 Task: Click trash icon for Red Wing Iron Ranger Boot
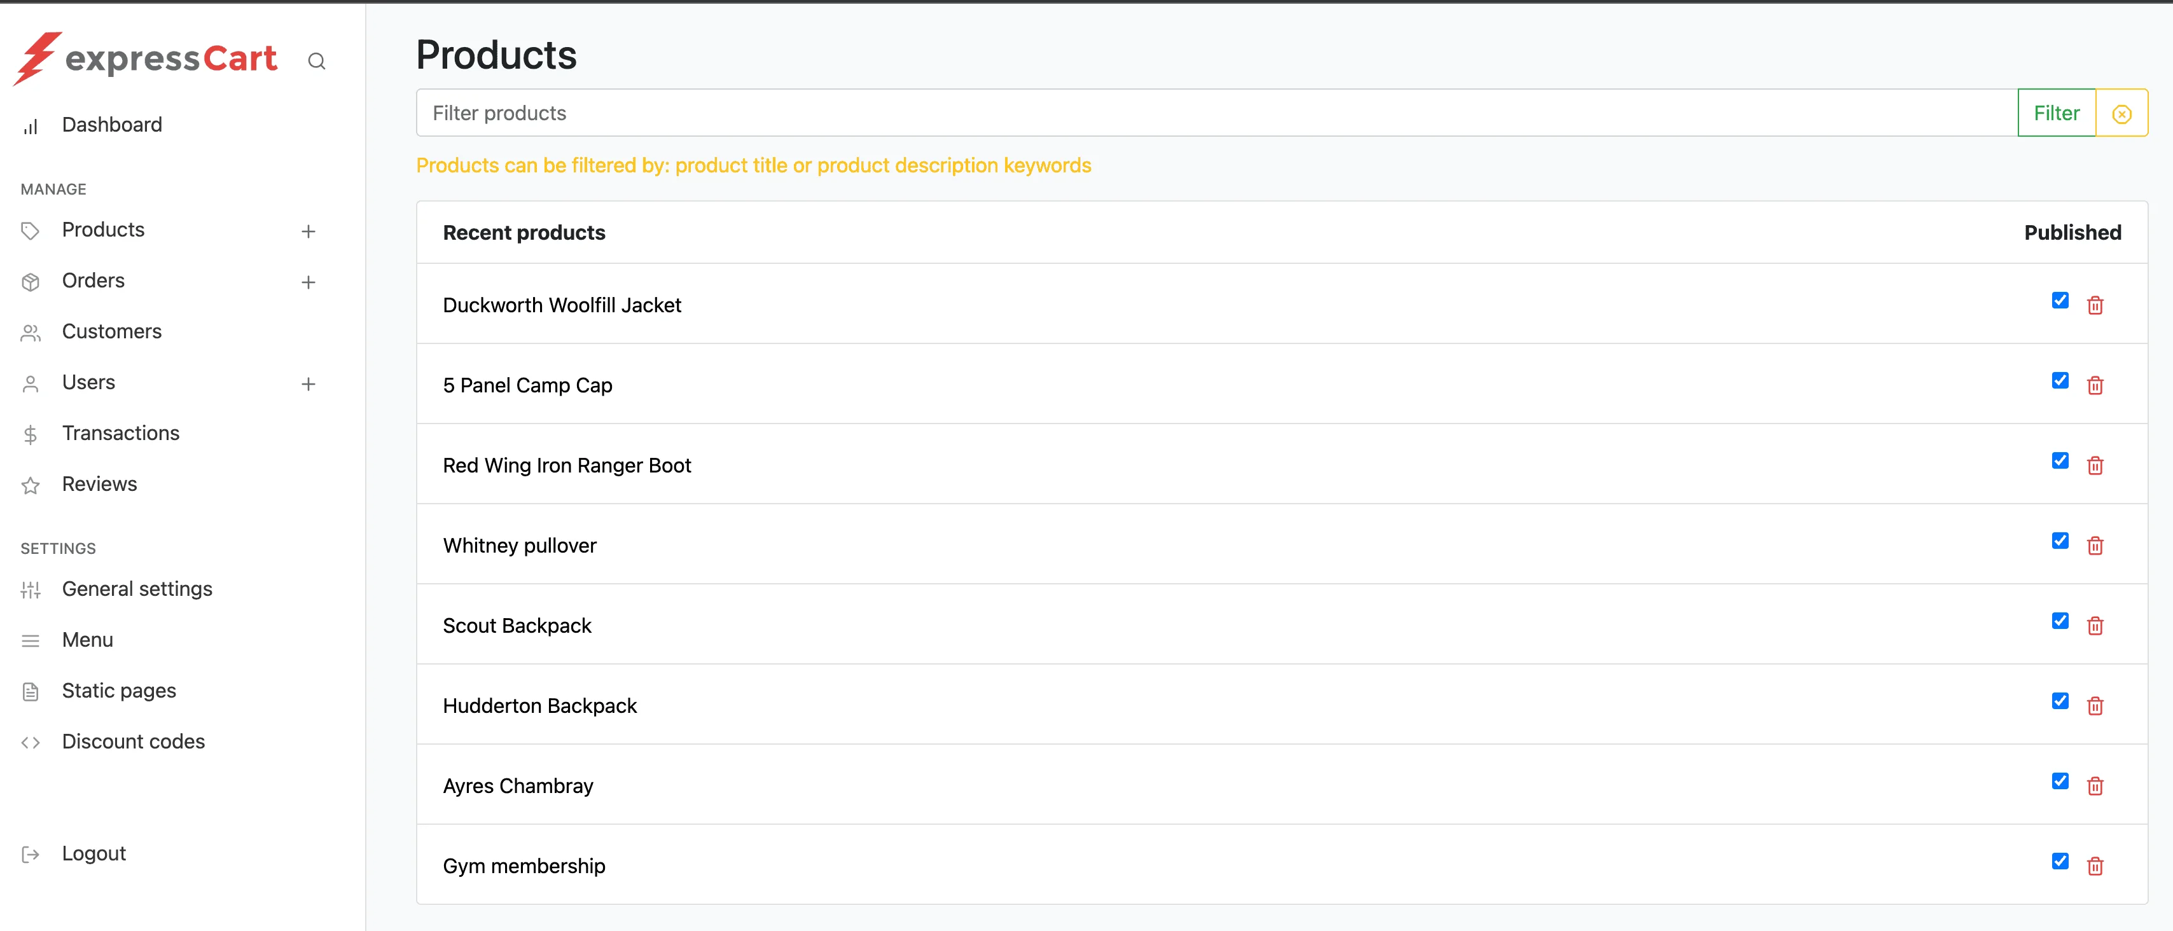coord(2095,465)
